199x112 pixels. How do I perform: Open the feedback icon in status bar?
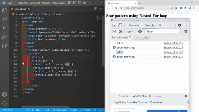pos(95,110)
